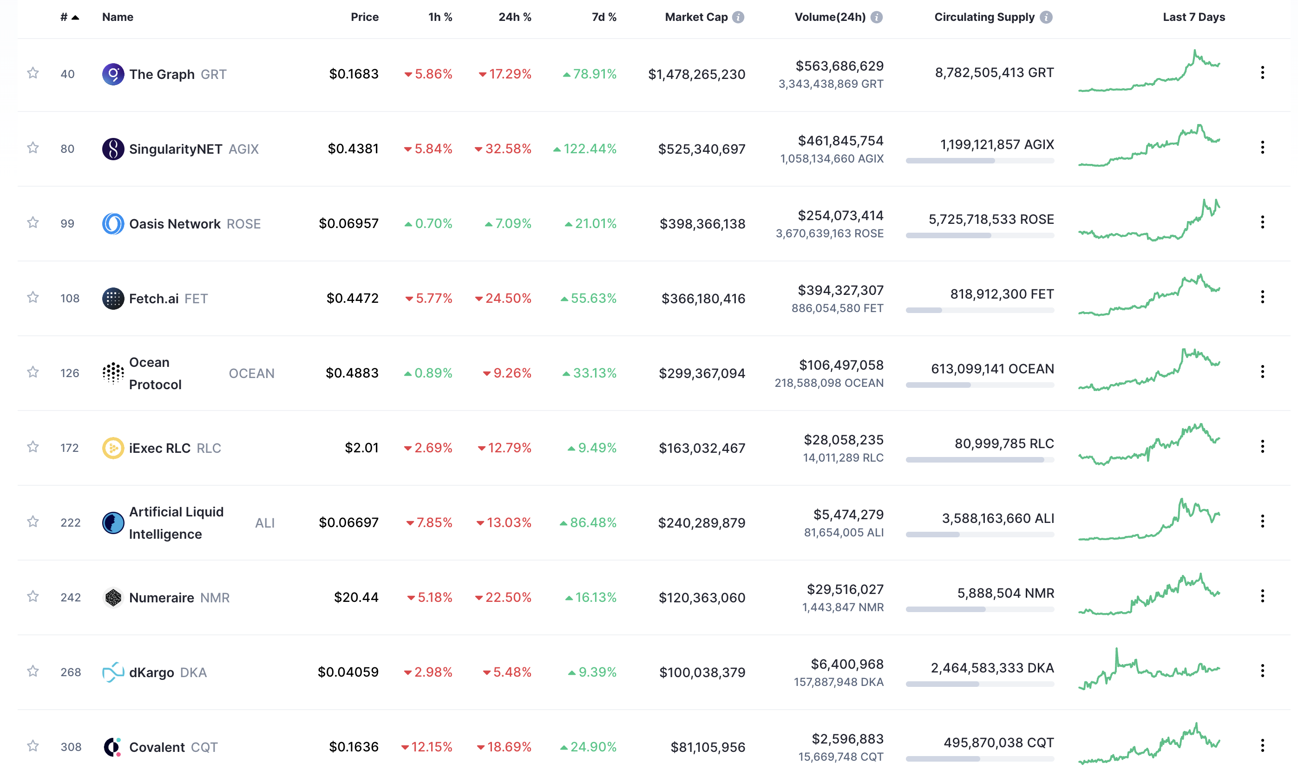Click Volume(24h) info icon
The width and height of the screenshot is (1298, 770).
point(876,17)
